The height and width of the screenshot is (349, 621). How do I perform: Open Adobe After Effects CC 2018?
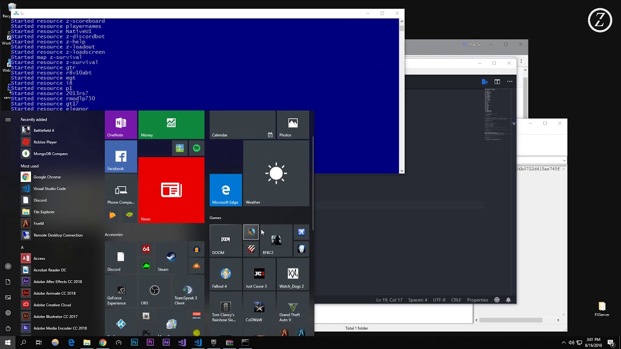pyautogui.click(x=61, y=282)
